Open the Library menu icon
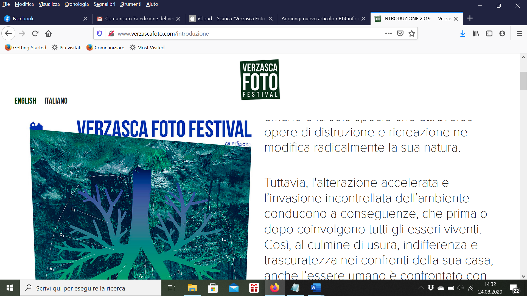 click(x=476, y=33)
